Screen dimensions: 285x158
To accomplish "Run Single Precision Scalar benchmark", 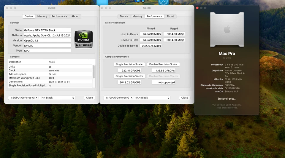I will pyautogui.click(x=129, y=64).
